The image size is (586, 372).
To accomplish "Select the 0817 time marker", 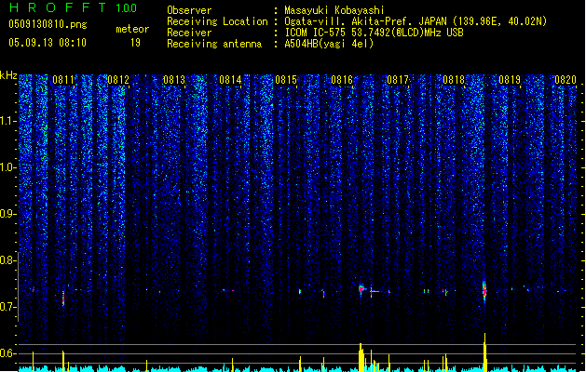I will (398, 80).
